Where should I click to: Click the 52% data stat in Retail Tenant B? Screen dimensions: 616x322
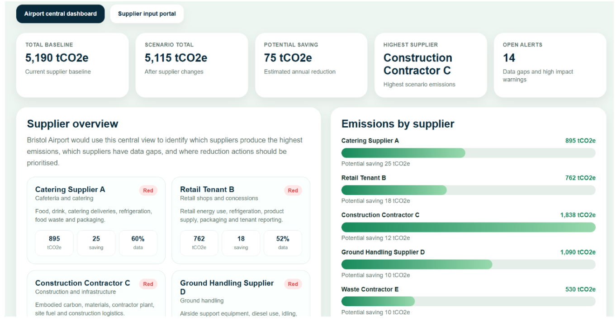point(283,243)
